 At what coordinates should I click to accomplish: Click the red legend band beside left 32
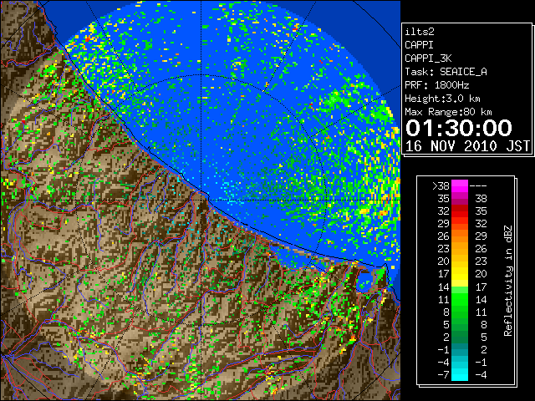click(x=460, y=211)
